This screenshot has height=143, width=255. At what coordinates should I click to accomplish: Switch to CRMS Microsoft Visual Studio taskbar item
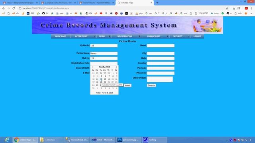click(x=103, y=140)
